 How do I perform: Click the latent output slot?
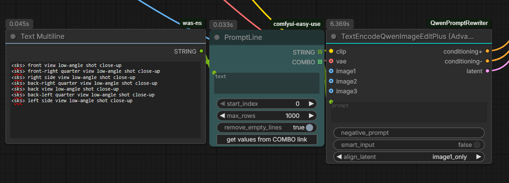[487, 71]
